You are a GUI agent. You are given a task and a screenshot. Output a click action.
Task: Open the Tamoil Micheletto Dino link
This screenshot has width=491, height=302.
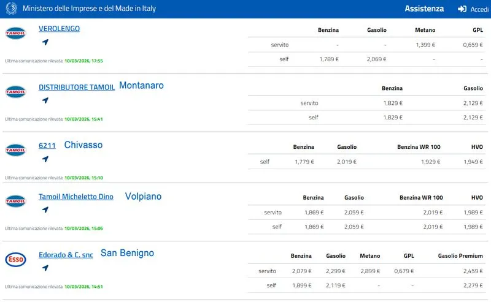click(x=75, y=197)
